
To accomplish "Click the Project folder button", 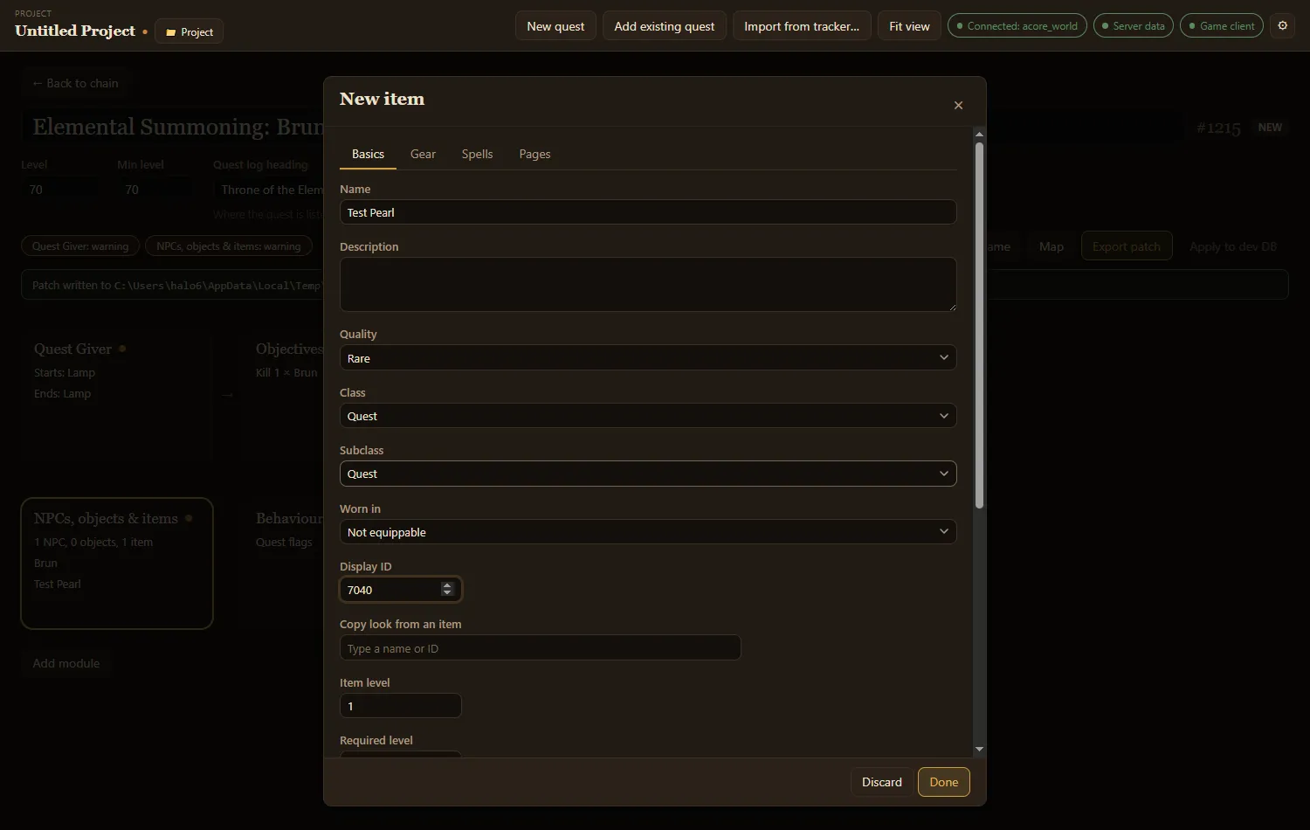I will pos(190,31).
